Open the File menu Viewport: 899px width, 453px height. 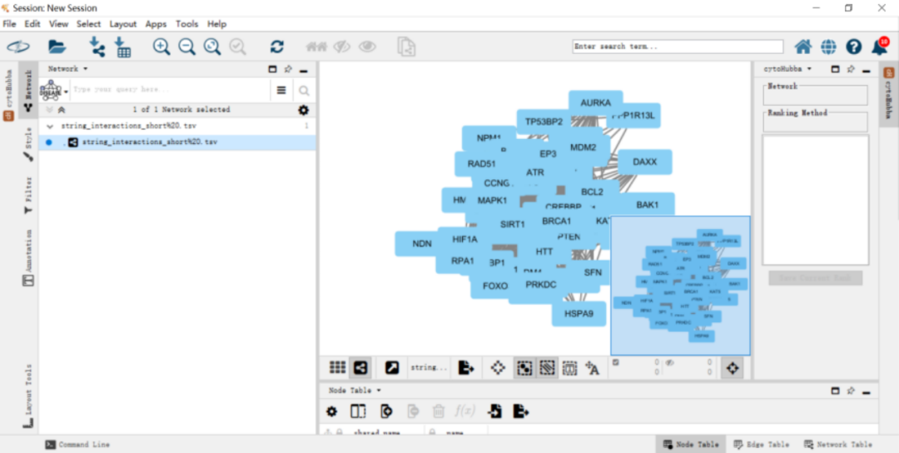pyautogui.click(x=9, y=24)
